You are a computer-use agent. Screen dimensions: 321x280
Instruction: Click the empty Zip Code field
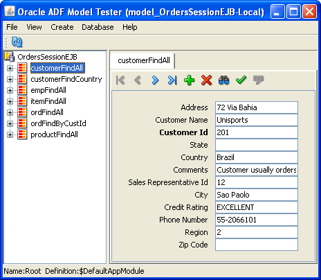(257, 245)
